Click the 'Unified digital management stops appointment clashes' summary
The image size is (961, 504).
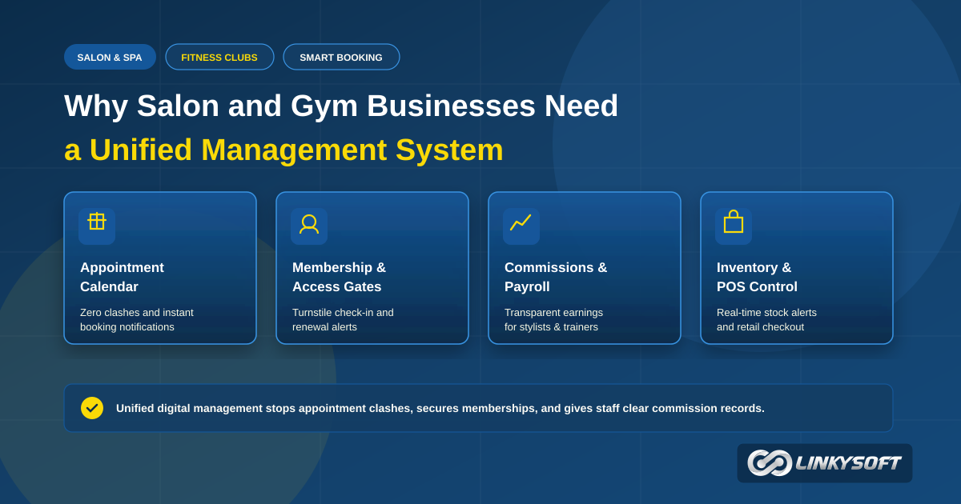tap(440, 408)
